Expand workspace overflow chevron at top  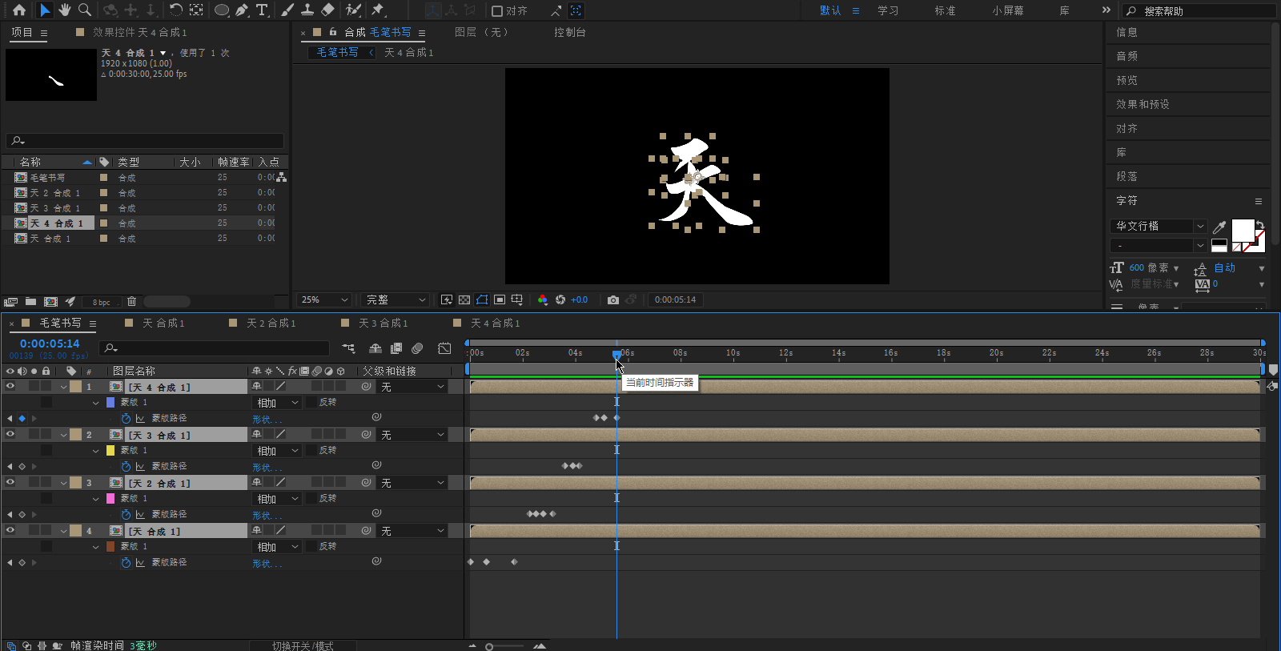pyautogui.click(x=1106, y=10)
